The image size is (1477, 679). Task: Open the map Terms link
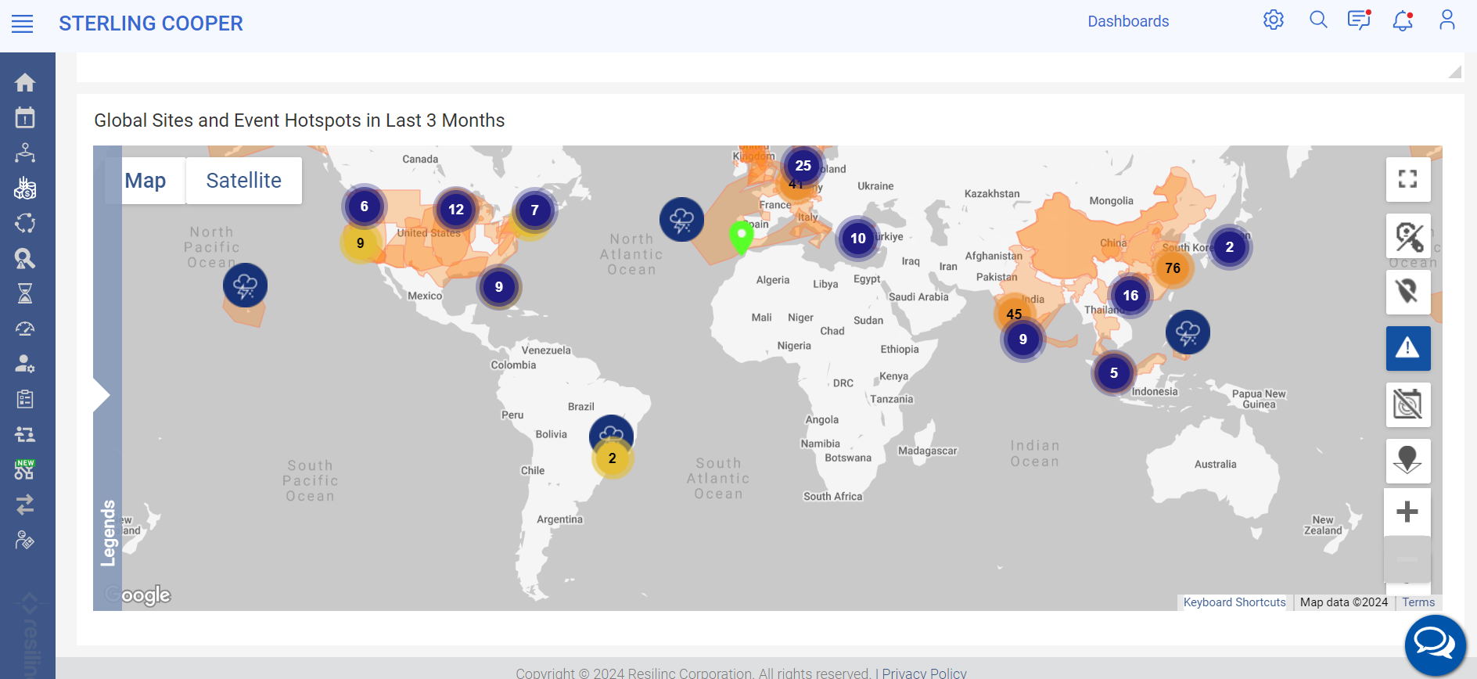point(1418,602)
